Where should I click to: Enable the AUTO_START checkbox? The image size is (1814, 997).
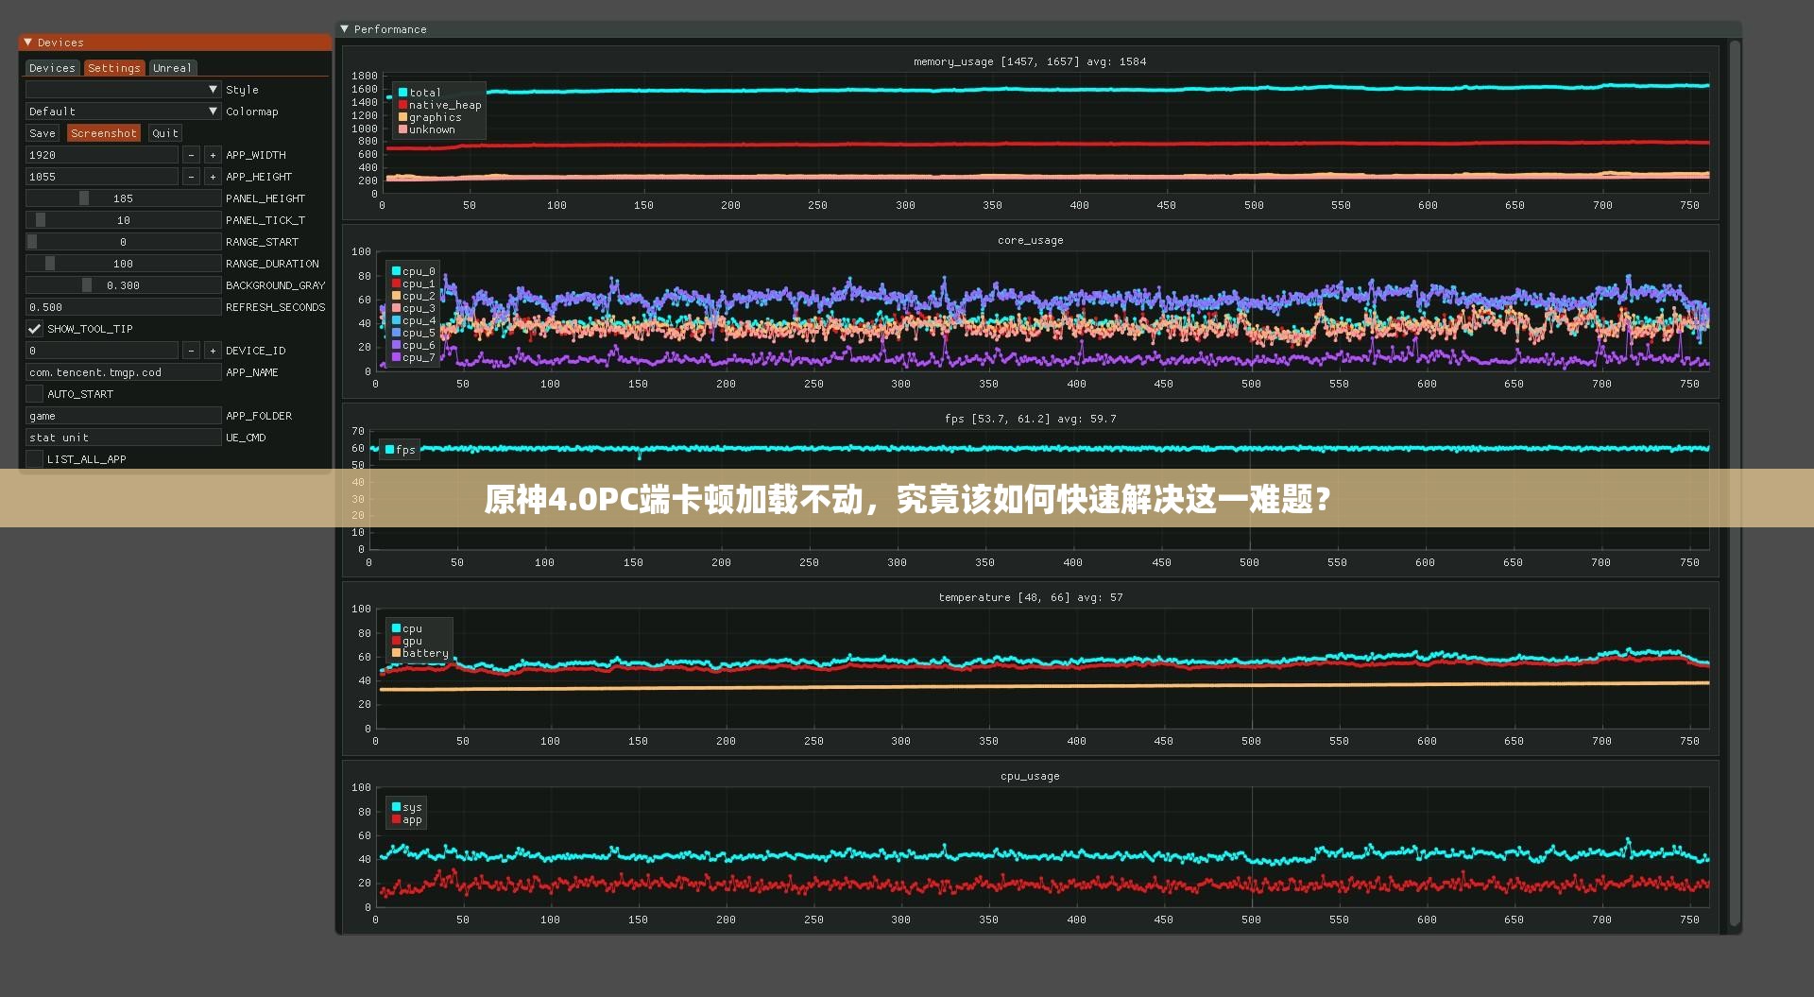[34, 394]
